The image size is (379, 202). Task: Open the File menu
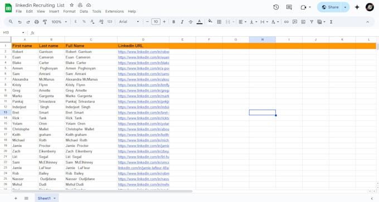(x=18, y=11)
